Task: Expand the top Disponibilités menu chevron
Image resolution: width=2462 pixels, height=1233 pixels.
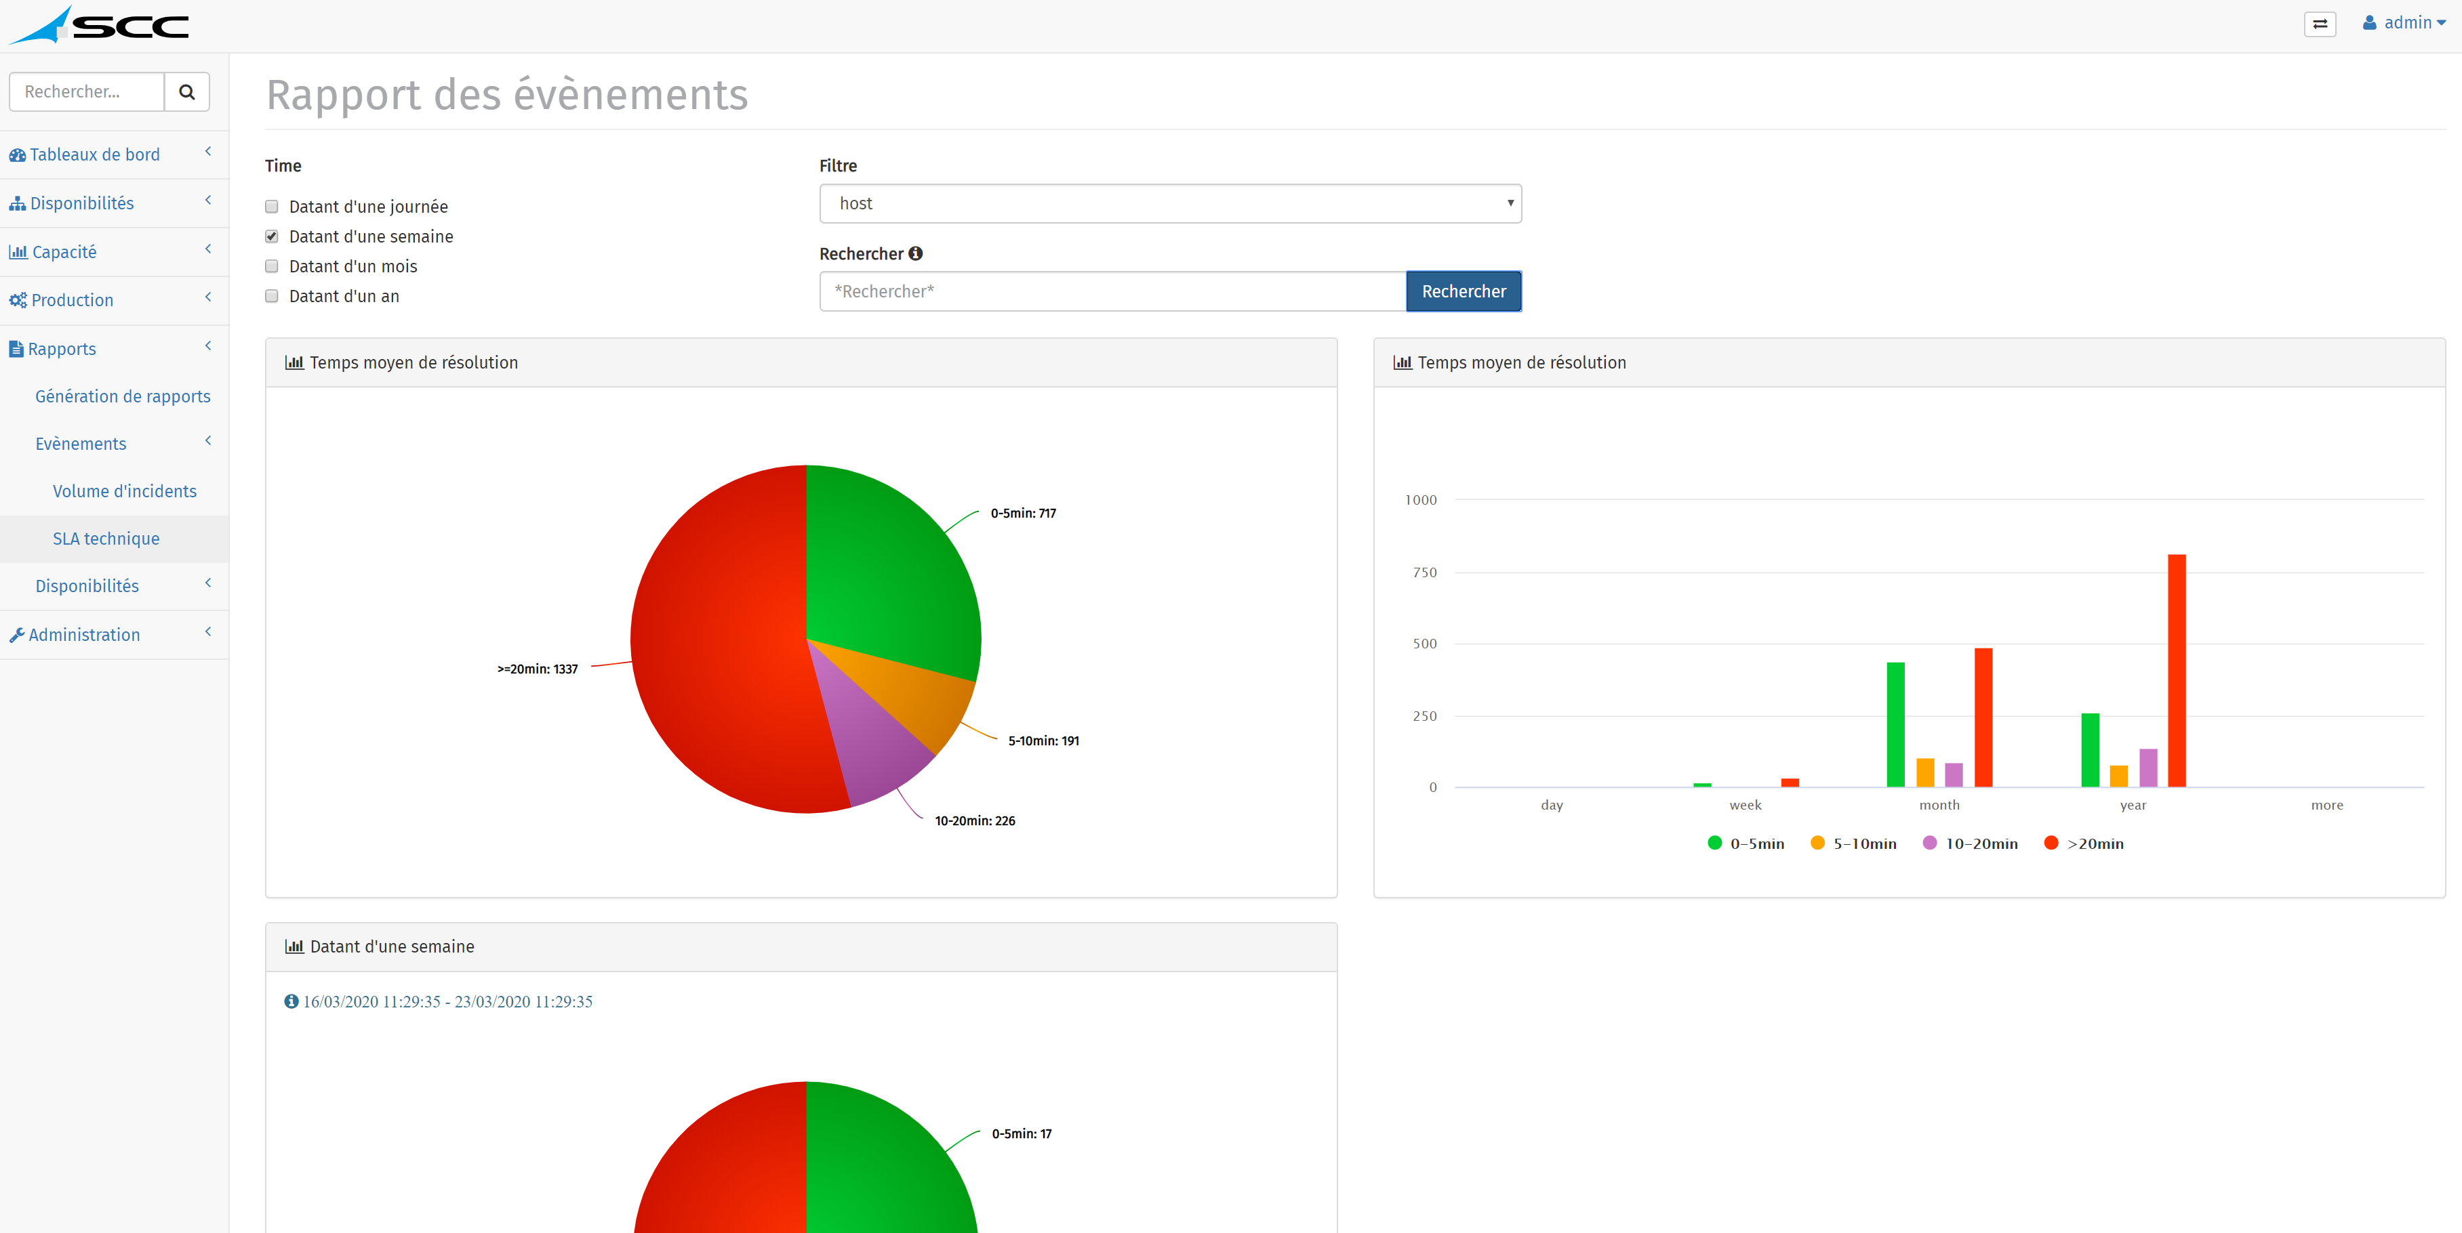Action: [x=207, y=201]
